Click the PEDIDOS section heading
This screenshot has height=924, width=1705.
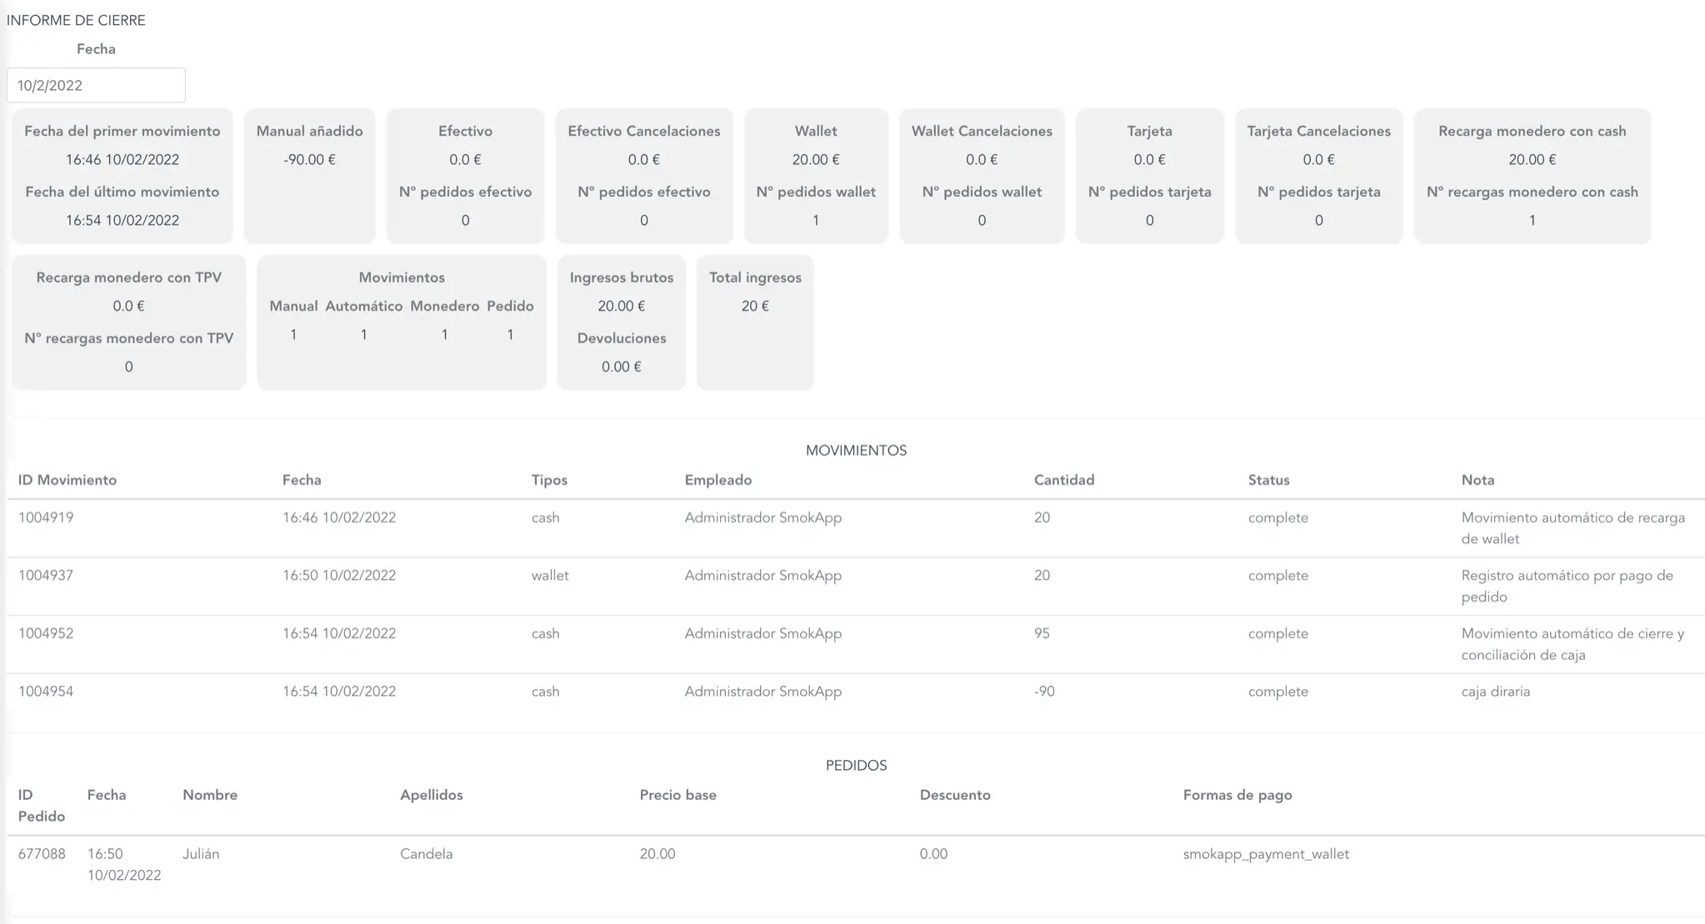tap(856, 766)
